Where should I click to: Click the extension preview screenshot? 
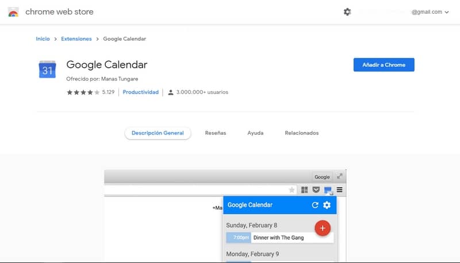(225, 216)
